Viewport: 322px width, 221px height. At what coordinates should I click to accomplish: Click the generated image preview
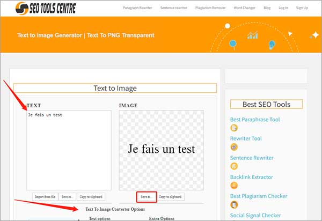point(162,150)
